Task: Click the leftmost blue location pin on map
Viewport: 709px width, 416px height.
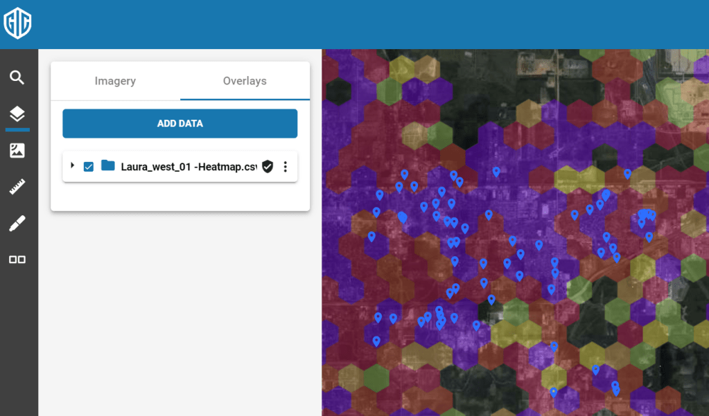Action: pos(371,236)
